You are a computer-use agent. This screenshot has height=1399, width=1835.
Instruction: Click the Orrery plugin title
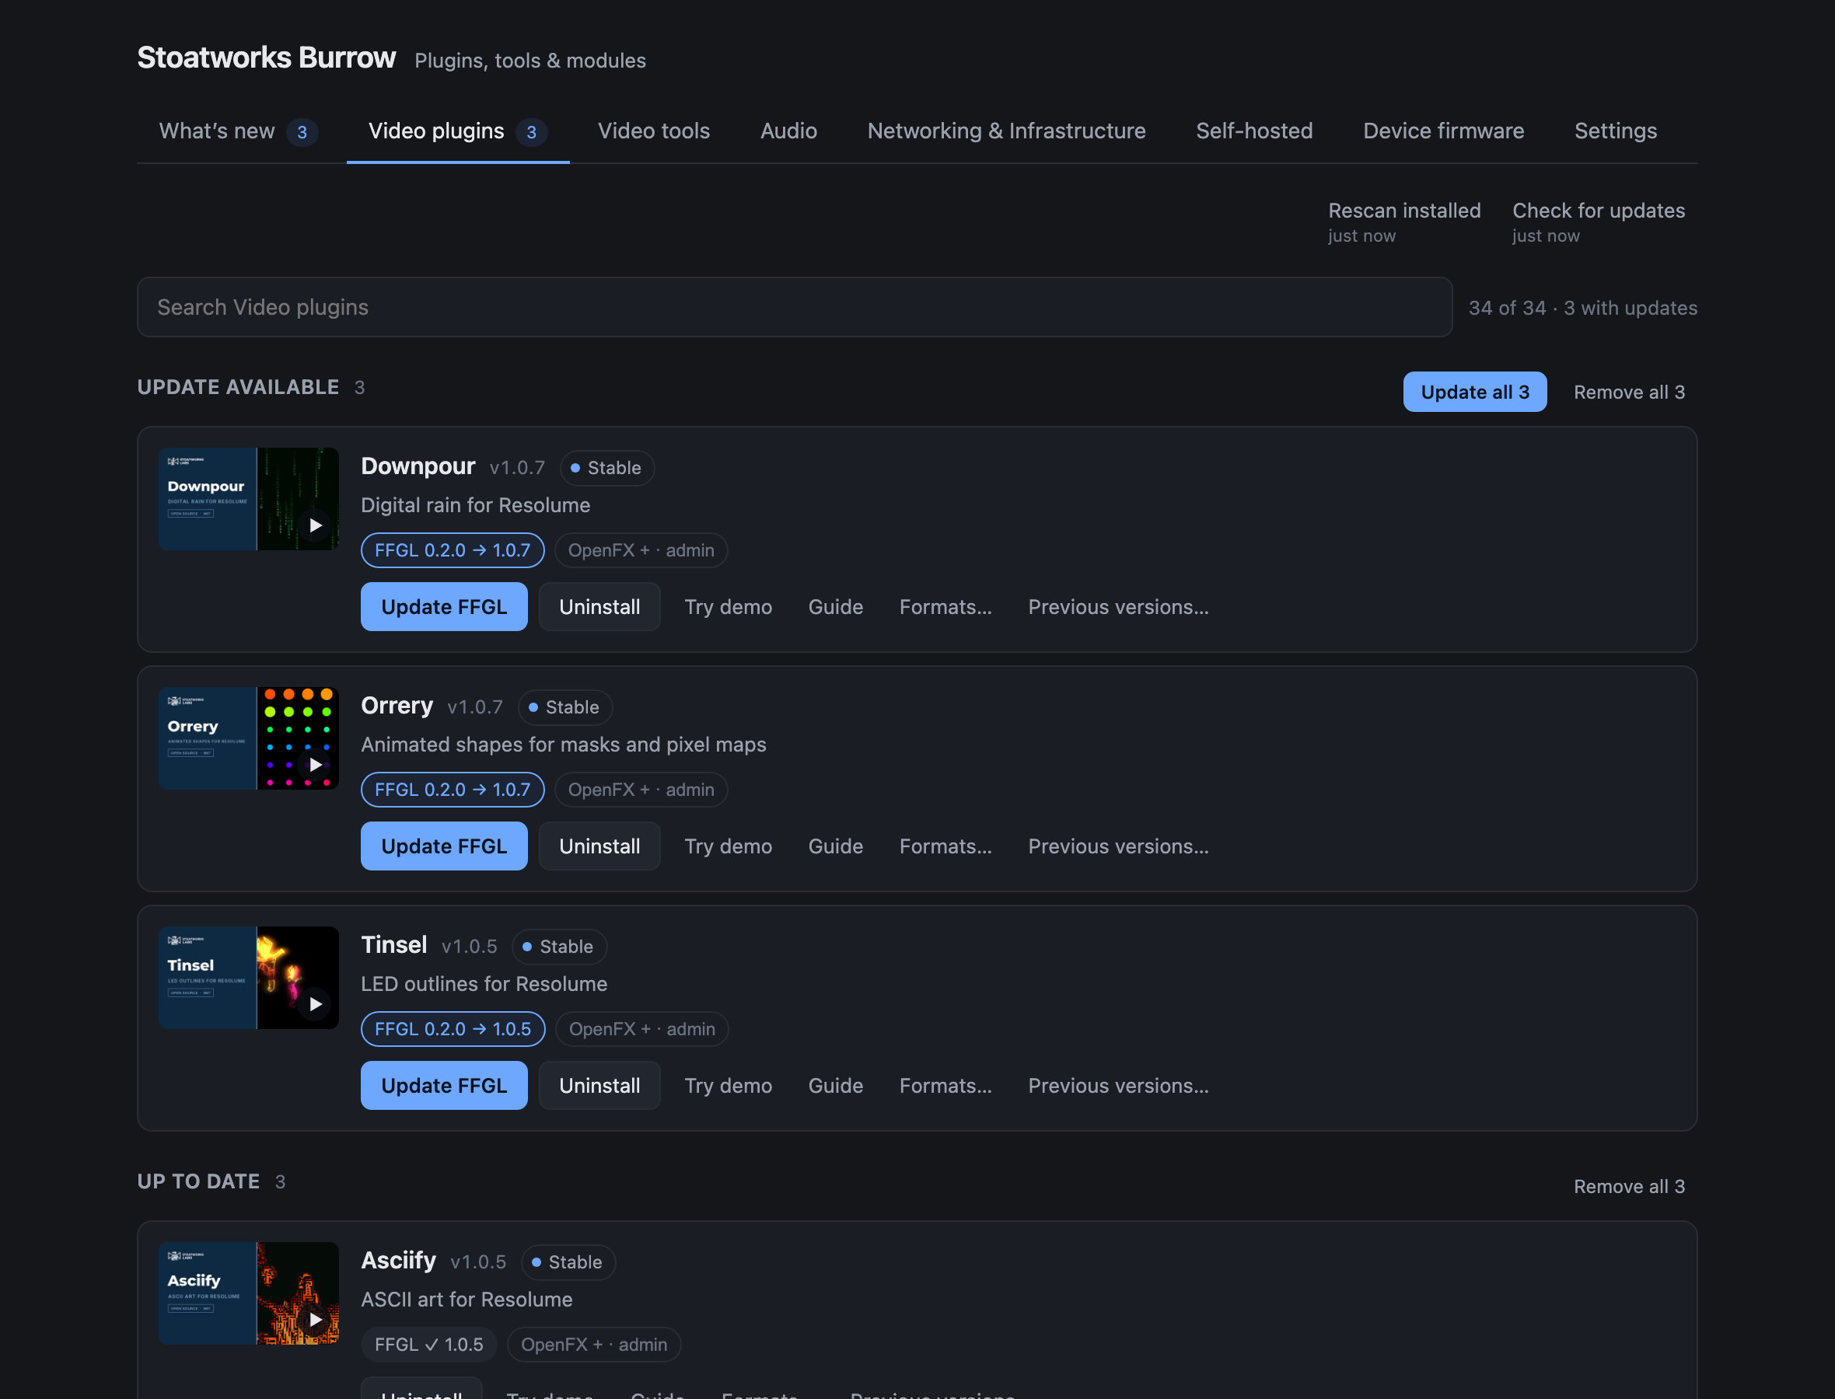pyautogui.click(x=397, y=706)
